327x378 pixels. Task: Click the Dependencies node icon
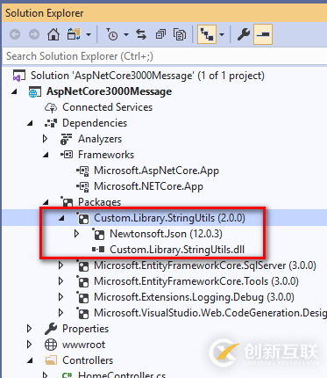click(x=51, y=123)
